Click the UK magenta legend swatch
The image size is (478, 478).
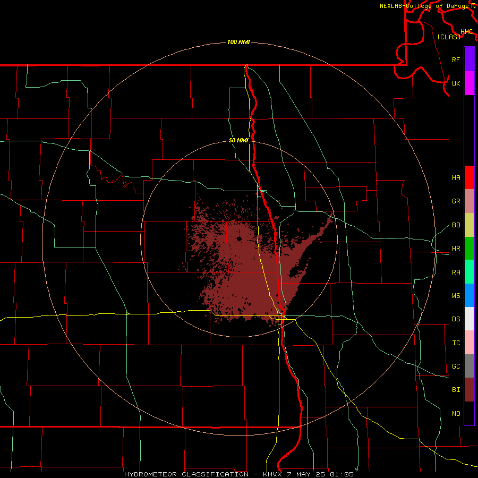[469, 83]
